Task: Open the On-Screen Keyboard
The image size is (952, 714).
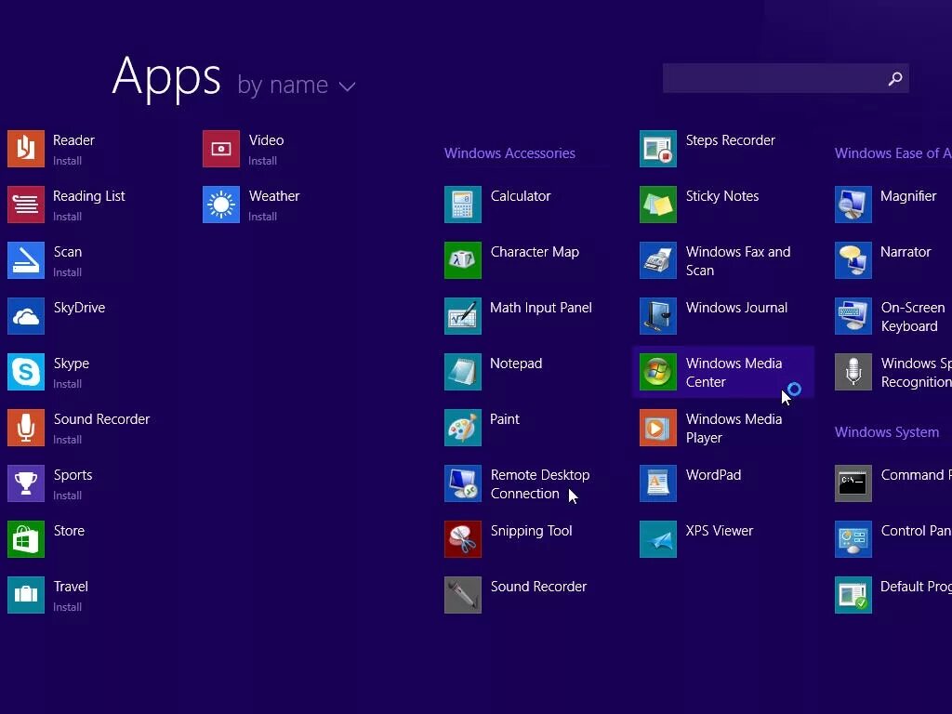Action: [892, 316]
